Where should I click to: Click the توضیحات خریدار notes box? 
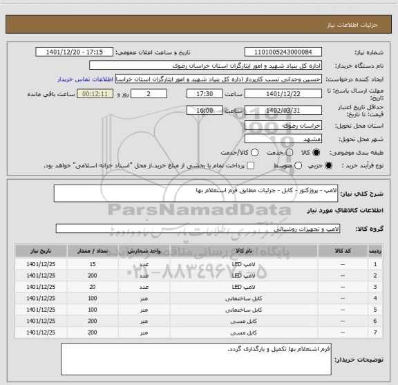point(196,359)
